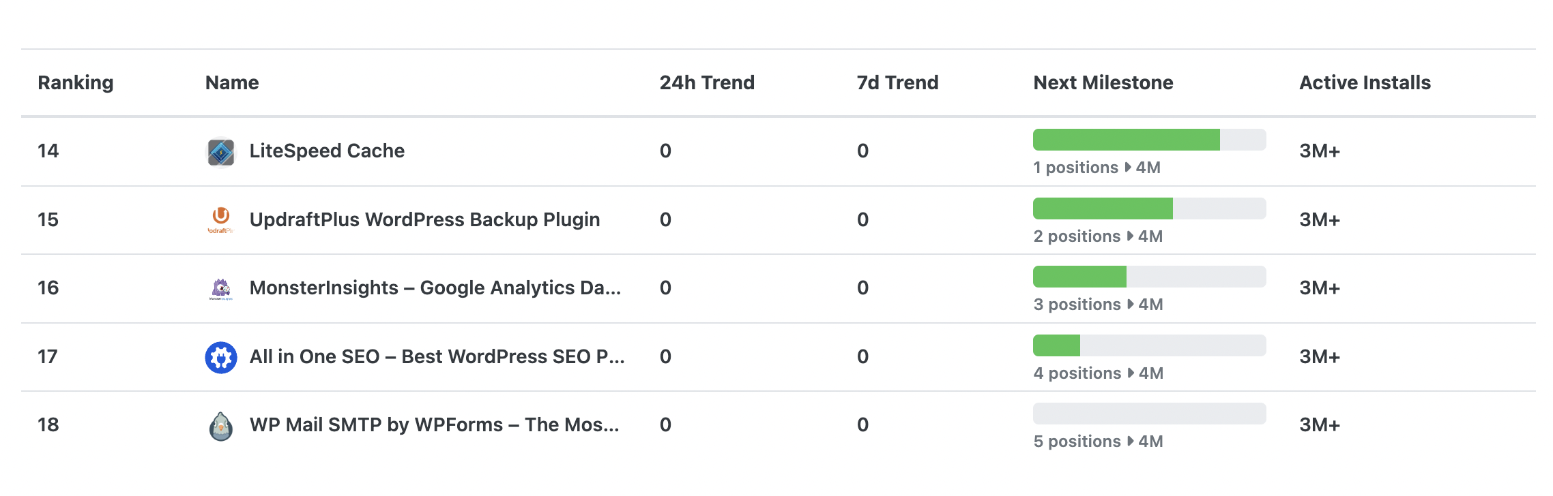Click the LiteSpeed Cache plugin icon
The image size is (1553, 496).
point(220,152)
